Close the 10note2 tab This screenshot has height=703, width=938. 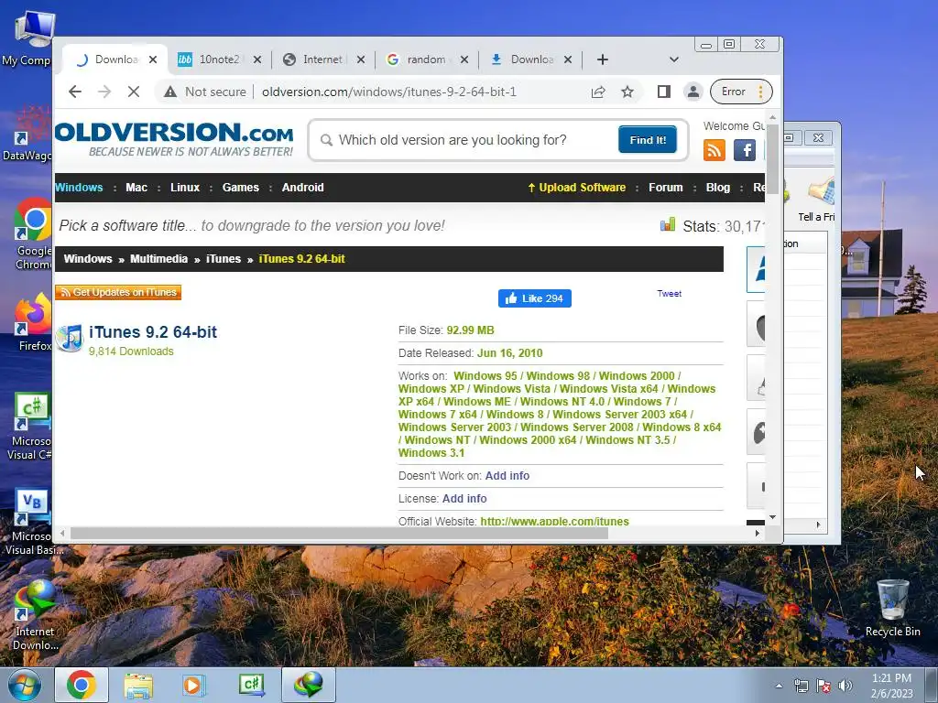256,59
